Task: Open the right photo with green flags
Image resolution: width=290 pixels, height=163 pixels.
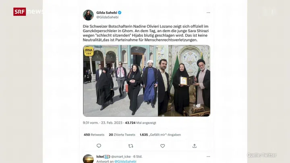Action: [x=184, y=81]
